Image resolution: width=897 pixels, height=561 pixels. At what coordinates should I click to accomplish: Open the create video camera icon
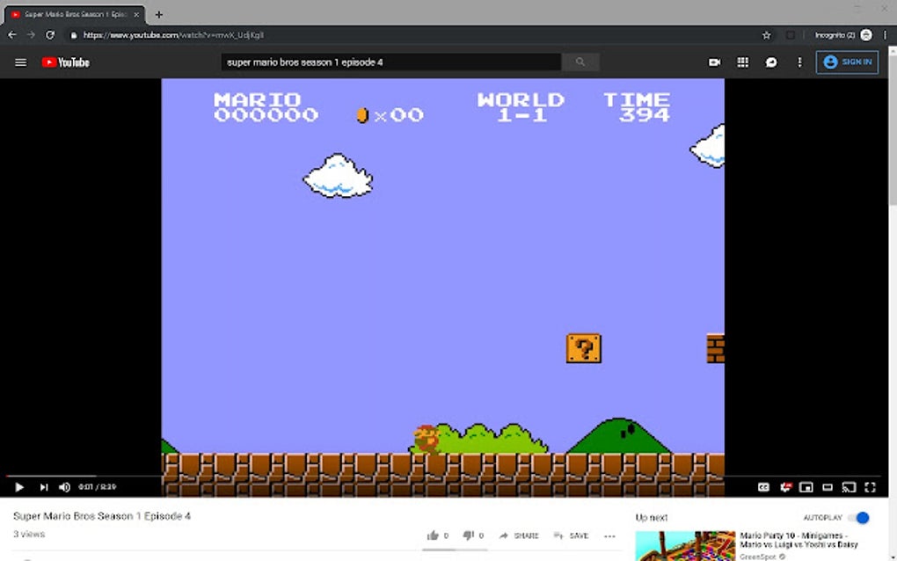pos(714,62)
